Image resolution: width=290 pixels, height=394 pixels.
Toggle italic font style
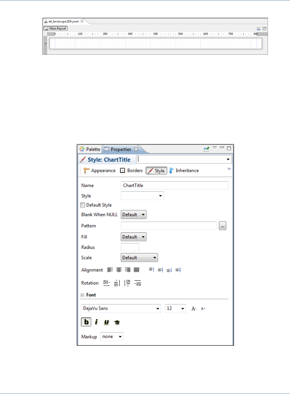tap(96, 322)
